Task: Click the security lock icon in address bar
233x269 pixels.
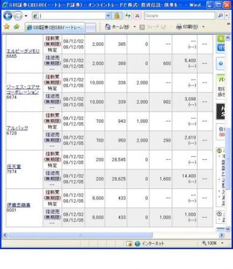Action: [117, 16]
